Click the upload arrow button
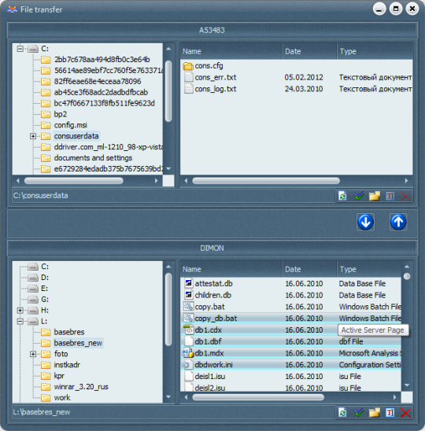Screen dimensions: 425x431 [398, 222]
